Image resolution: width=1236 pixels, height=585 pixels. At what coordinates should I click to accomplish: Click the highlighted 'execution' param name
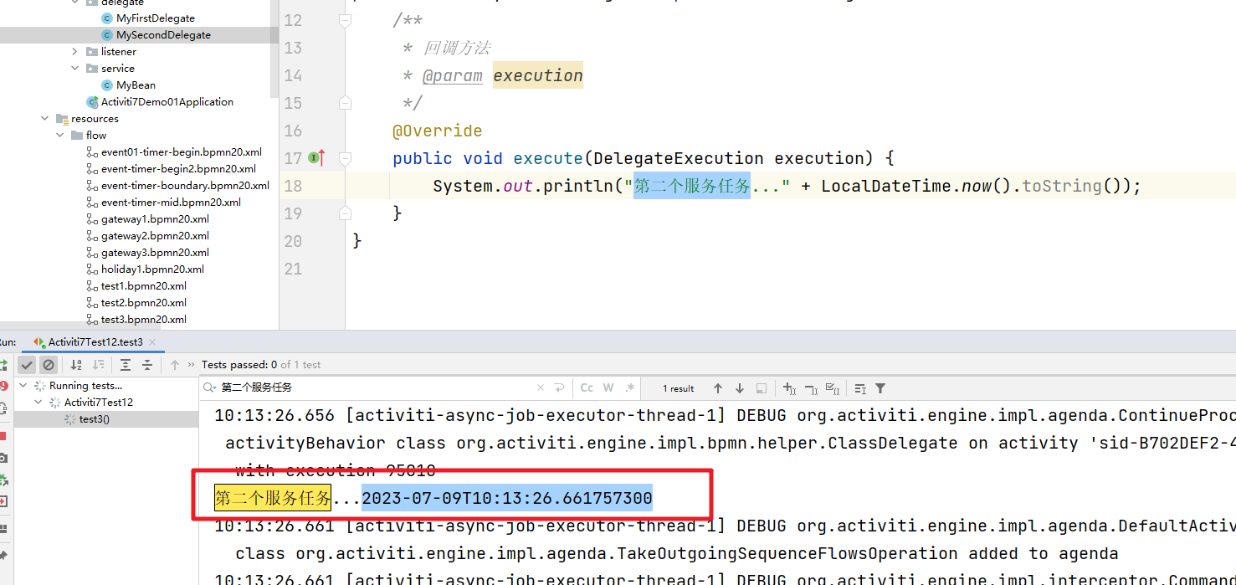(537, 75)
